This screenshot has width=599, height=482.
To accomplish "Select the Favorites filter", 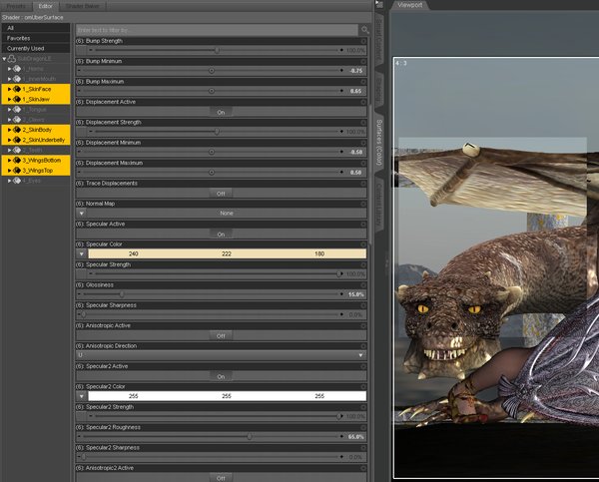I will (x=18, y=38).
